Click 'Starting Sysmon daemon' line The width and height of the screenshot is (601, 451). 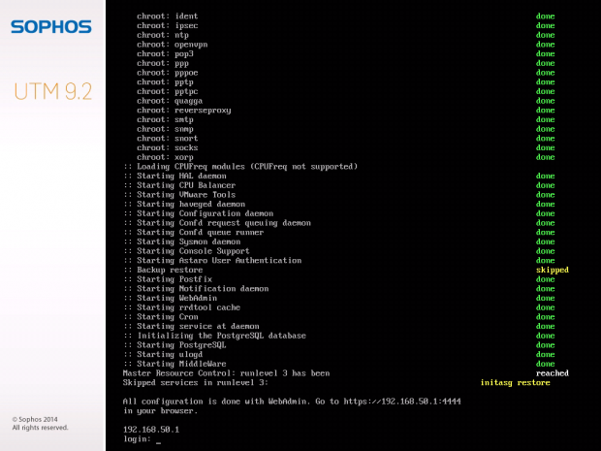tap(181, 242)
